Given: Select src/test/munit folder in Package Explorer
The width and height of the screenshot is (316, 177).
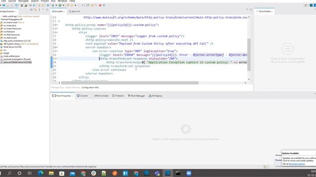Looking at the screenshot, I should click(8, 38).
